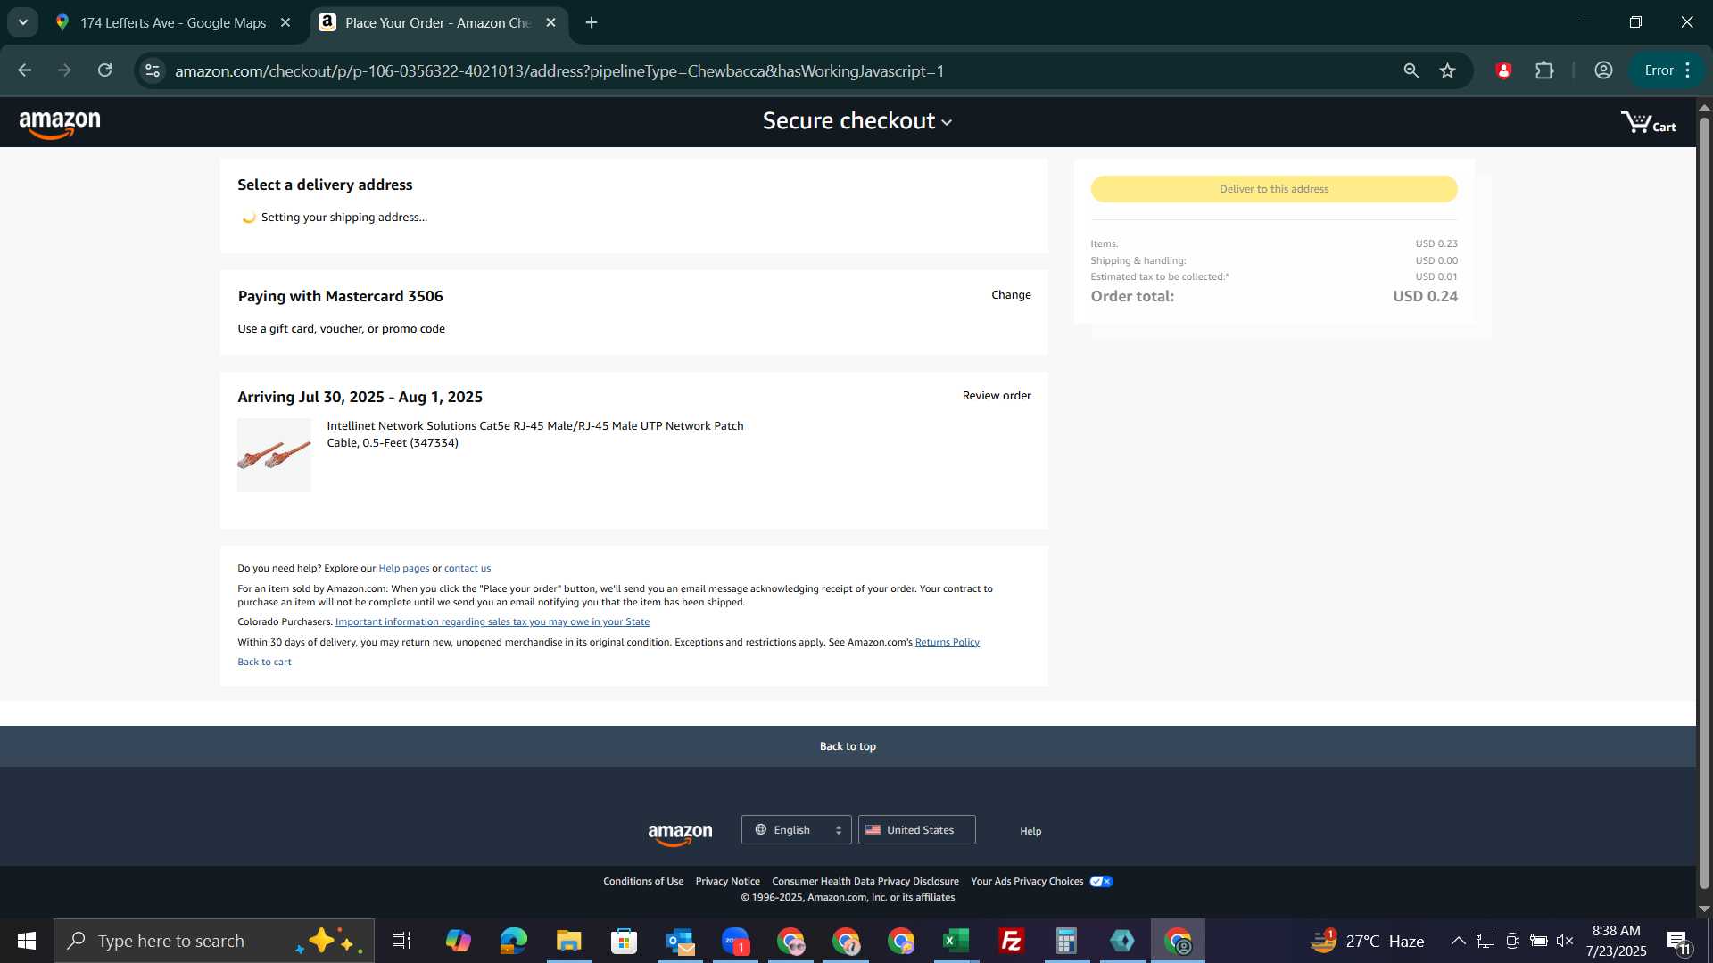Open the weather widget 27°C Haze
This screenshot has height=963, width=1713.
coord(1367,941)
